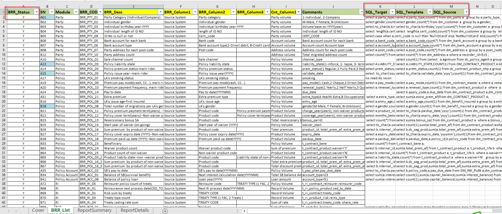Select the 'no need do recon' cell
502x214 pixels.
tap(380, 78)
